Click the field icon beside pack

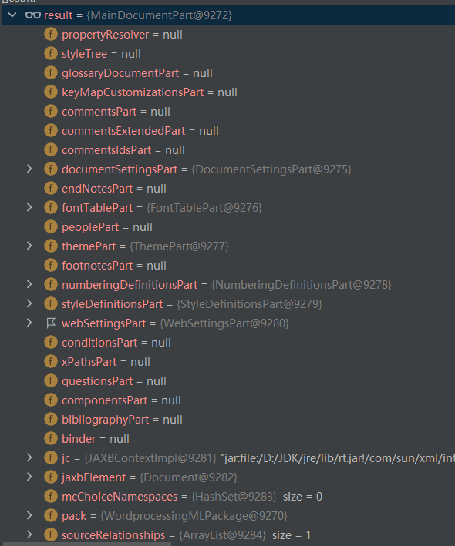pyautogui.click(x=51, y=515)
